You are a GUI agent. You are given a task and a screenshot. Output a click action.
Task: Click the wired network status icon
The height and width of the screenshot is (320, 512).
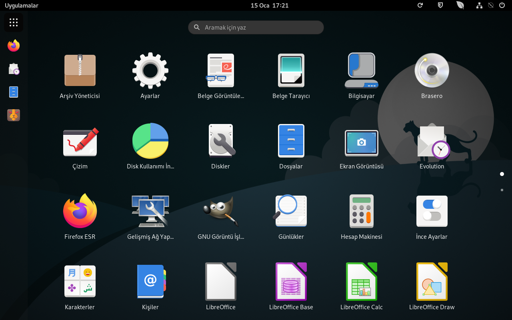[x=479, y=5]
